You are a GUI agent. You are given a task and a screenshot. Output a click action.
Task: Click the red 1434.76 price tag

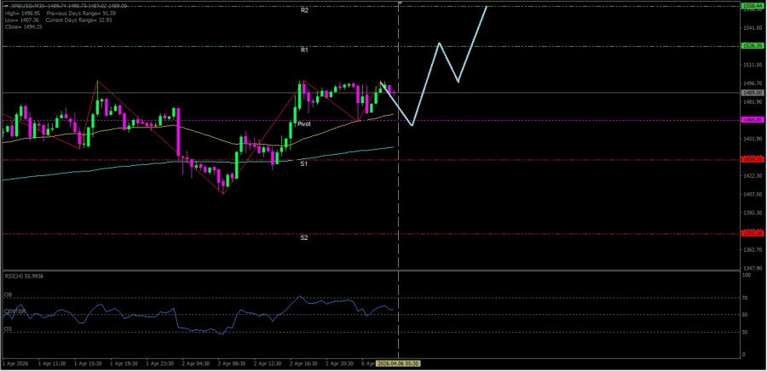pyautogui.click(x=753, y=160)
